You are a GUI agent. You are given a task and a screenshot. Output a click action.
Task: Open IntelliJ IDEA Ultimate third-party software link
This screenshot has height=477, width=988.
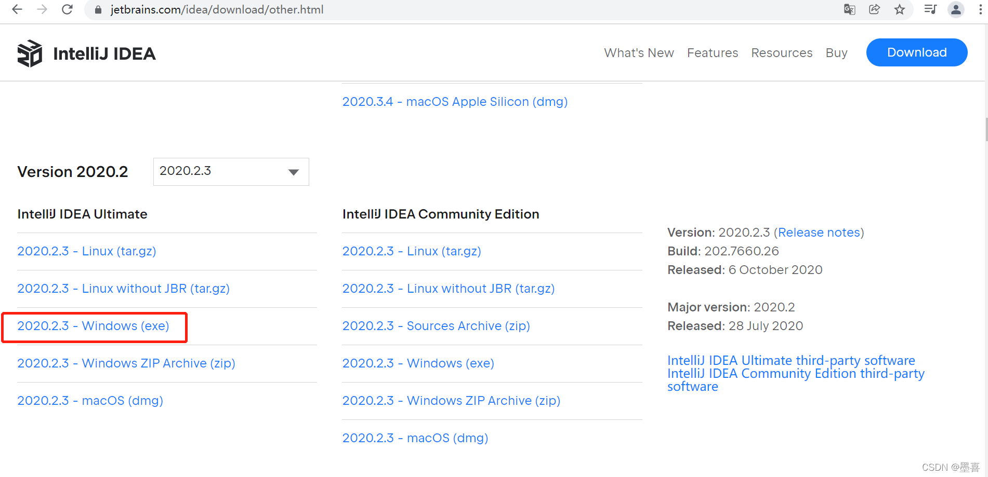pos(791,360)
